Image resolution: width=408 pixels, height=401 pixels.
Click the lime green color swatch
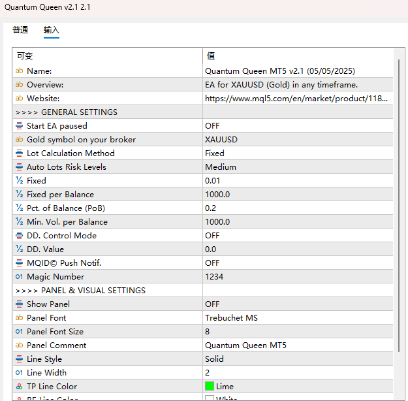click(x=210, y=386)
